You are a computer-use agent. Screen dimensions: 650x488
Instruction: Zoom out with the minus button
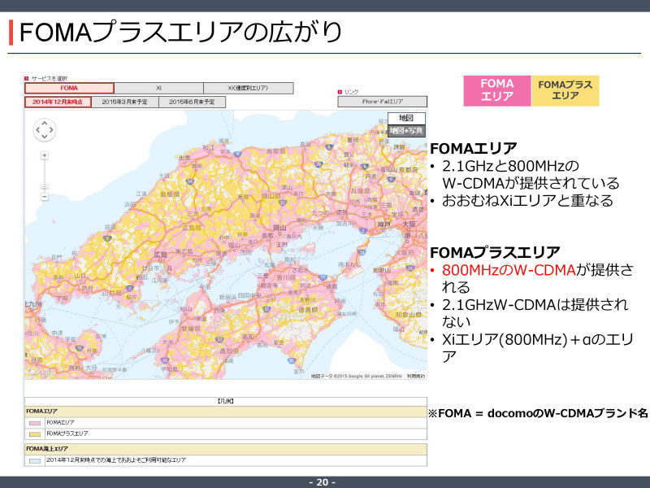(x=45, y=196)
